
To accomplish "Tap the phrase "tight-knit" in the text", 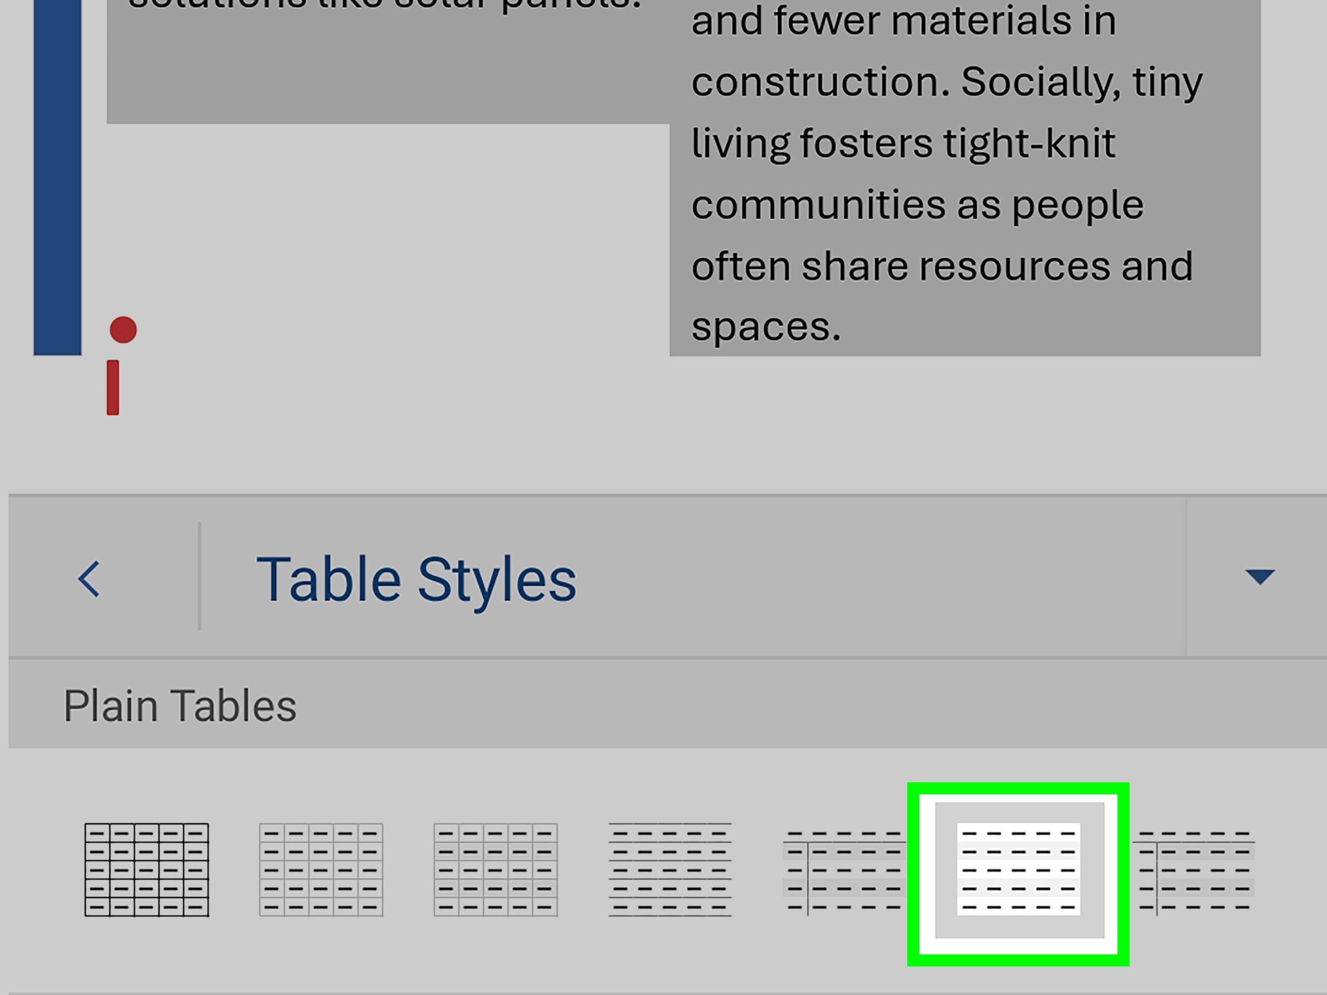I will [x=1028, y=144].
